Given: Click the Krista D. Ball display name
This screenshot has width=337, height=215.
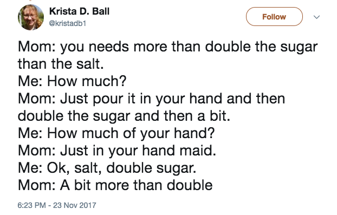Looking at the screenshot, I should pyautogui.click(x=79, y=11).
